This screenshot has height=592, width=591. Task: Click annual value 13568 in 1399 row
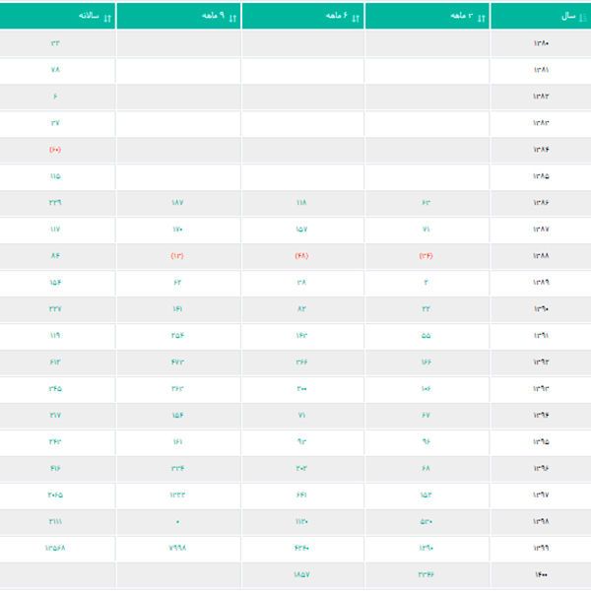click(54, 548)
